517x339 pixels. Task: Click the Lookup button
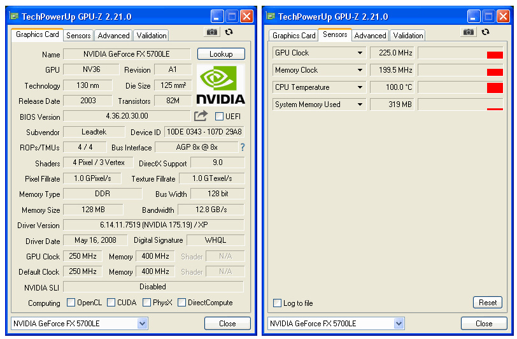(x=221, y=54)
